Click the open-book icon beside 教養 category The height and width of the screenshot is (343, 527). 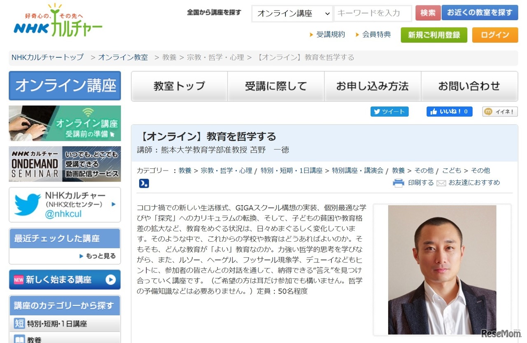pos(19,340)
